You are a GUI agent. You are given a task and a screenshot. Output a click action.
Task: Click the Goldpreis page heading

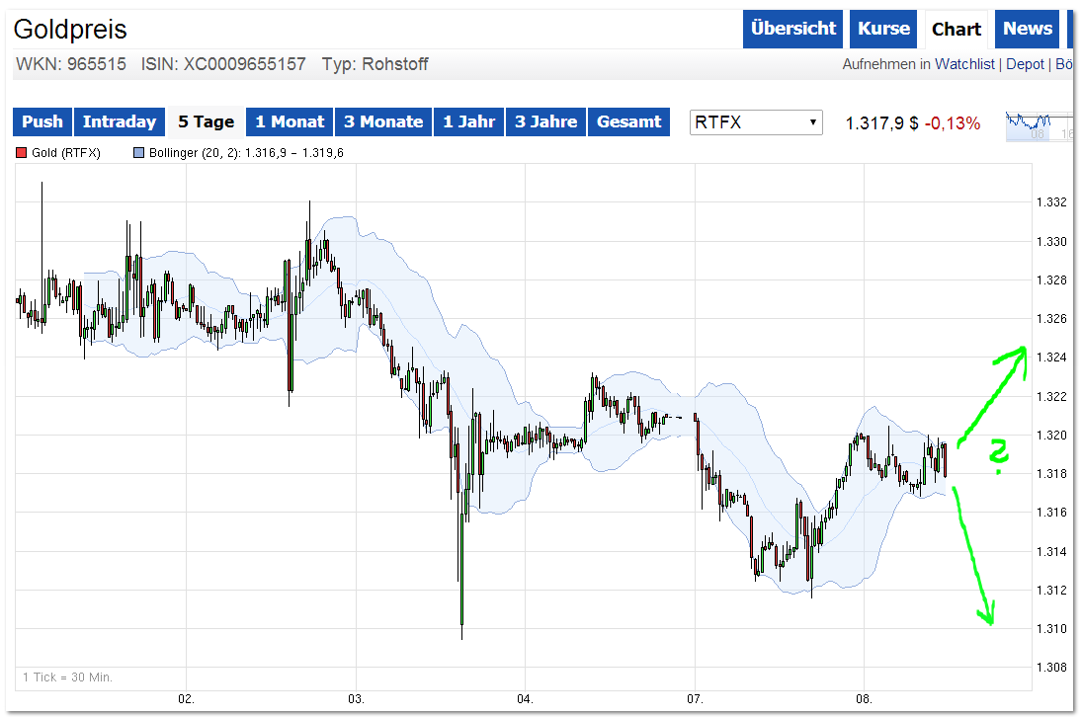click(70, 30)
